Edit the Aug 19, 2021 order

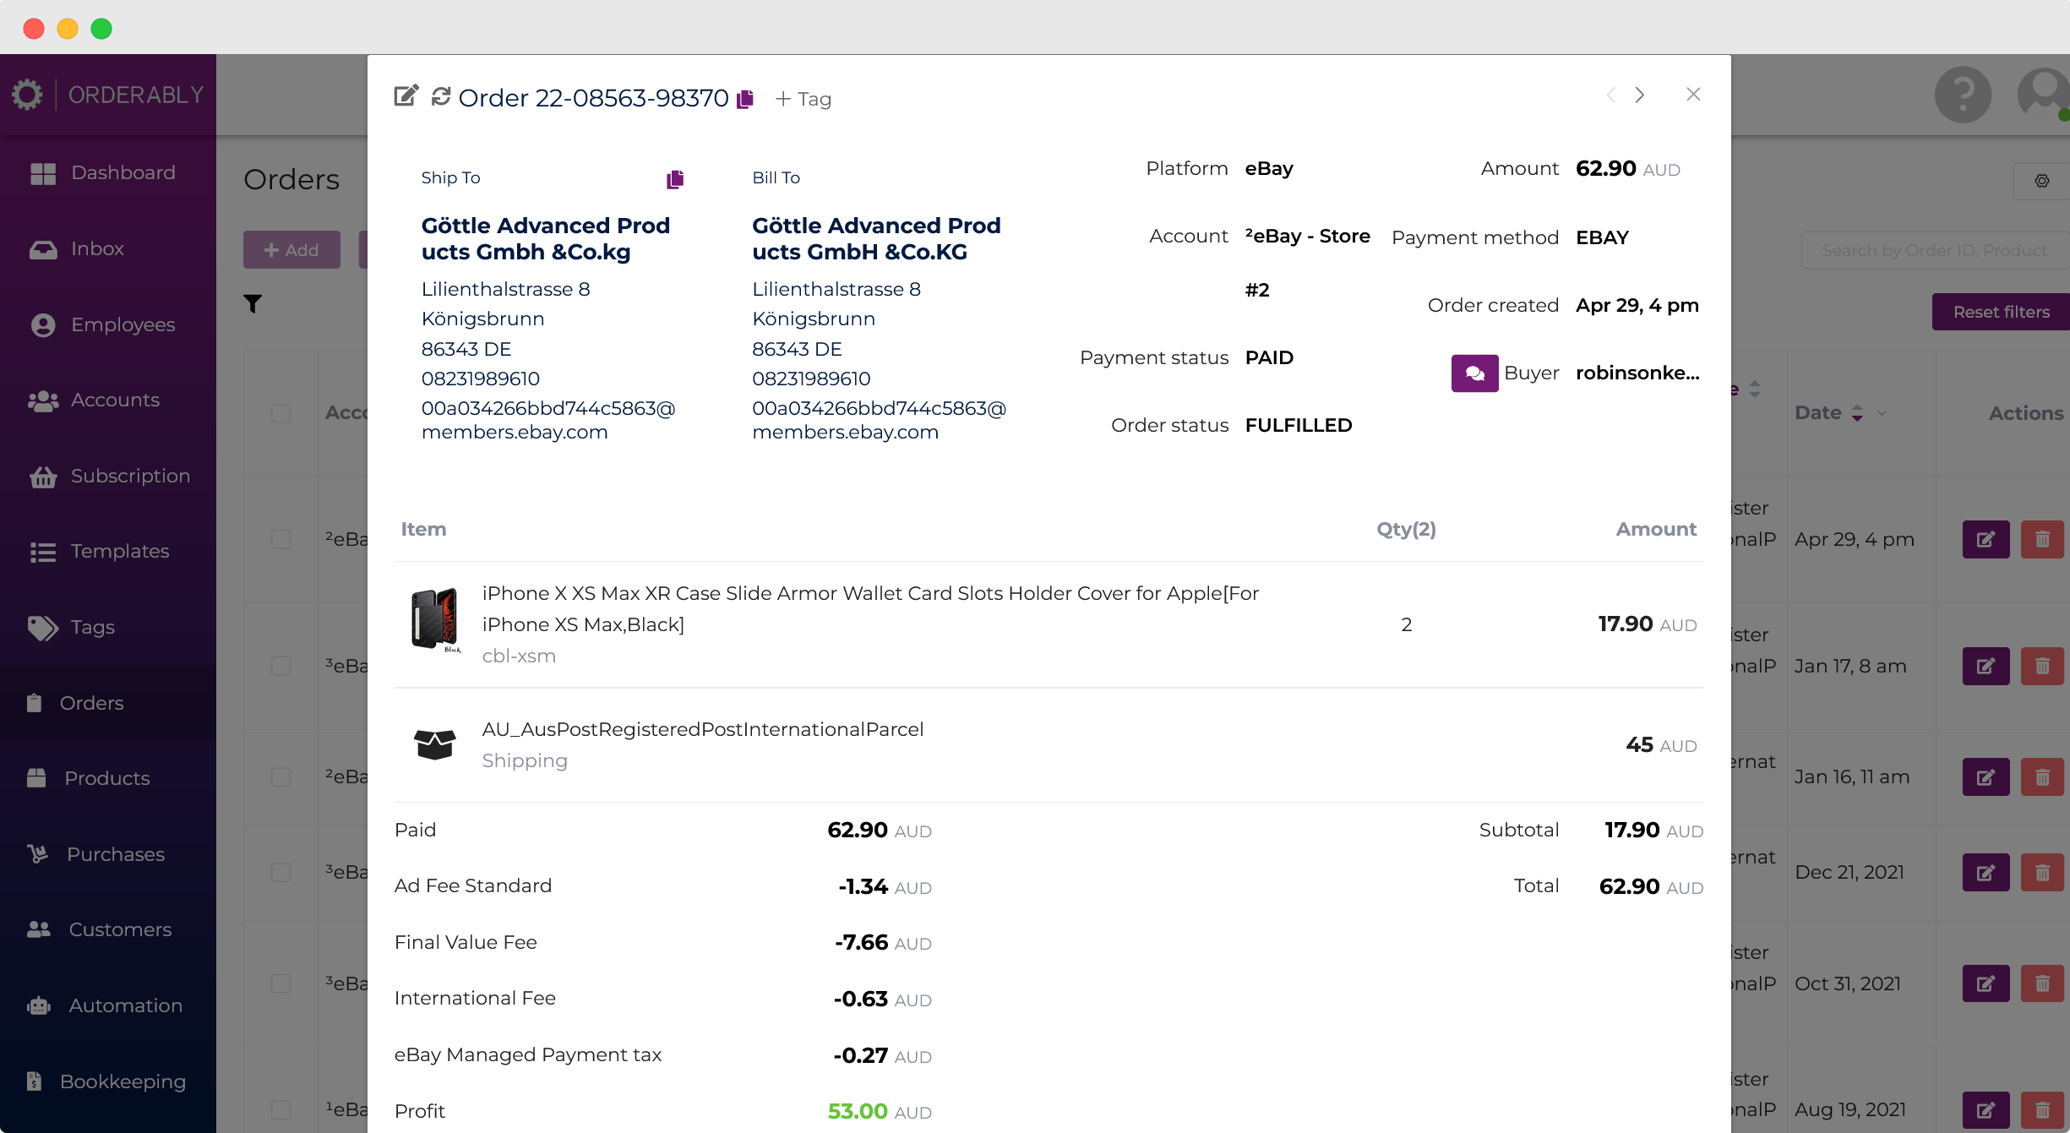click(1986, 1109)
